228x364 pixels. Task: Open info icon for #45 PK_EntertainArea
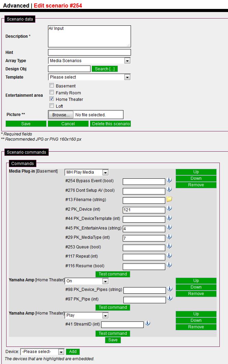point(169,227)
